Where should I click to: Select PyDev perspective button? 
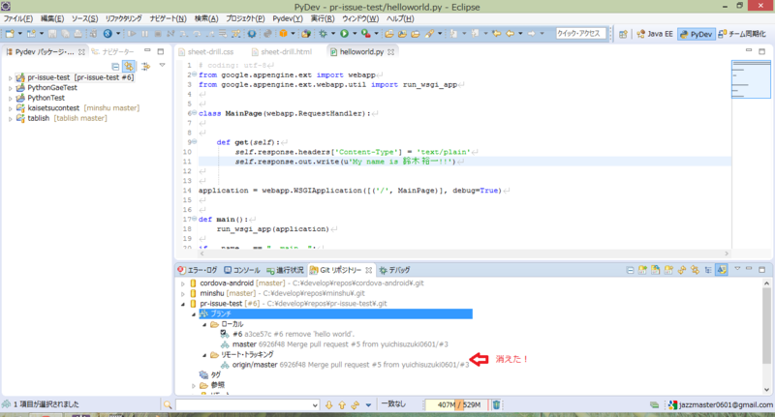click(696, 34)
